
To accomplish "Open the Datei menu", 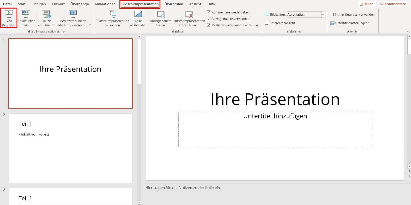I will click(7, 4).
